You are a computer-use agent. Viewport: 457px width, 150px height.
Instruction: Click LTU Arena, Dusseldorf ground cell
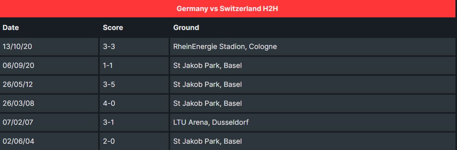pyautogui.click(x=313, y=122)
